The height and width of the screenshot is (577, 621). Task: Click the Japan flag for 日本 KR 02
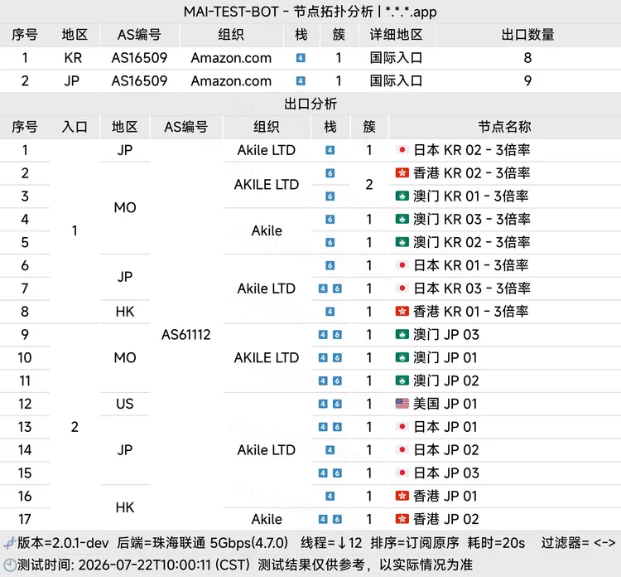coord(402,150)
